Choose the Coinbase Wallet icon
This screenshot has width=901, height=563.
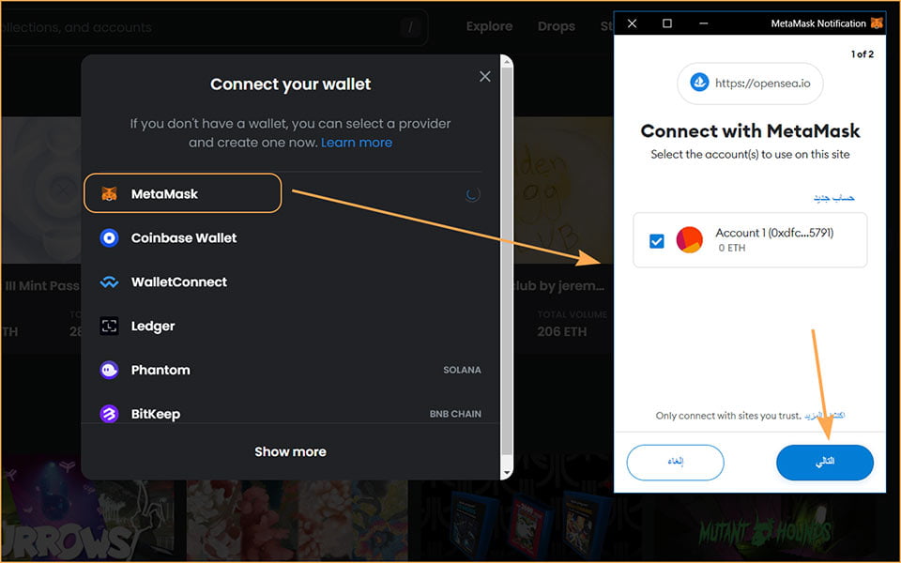pos(109,237)
